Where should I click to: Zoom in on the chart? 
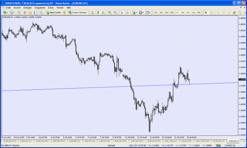110,13
